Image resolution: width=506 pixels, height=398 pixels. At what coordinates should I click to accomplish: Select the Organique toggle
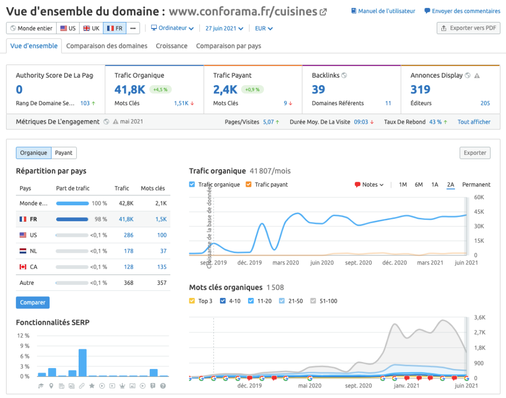coord(34,153)
